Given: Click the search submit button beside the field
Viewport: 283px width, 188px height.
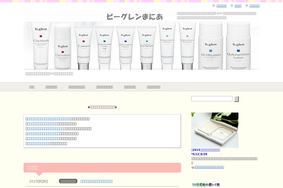Looking at the screenshot, I should click(x=236, y=99).
